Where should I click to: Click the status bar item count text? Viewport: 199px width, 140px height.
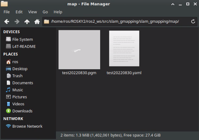click(111, 135)
